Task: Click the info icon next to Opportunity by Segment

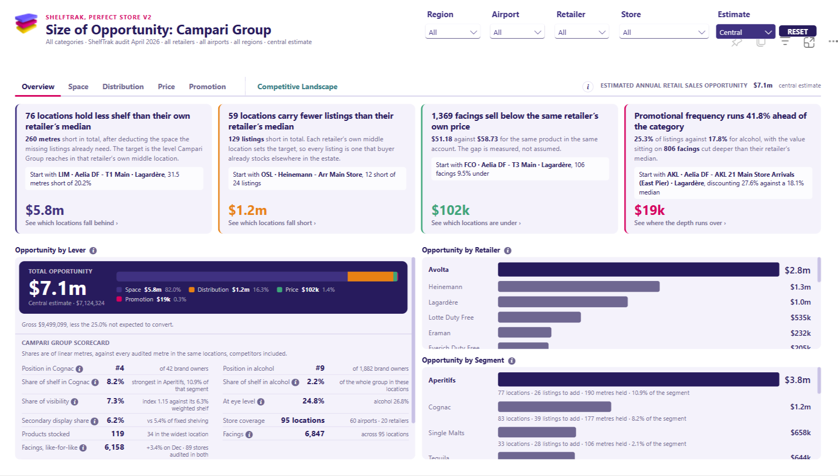Action: coord(511,360)
